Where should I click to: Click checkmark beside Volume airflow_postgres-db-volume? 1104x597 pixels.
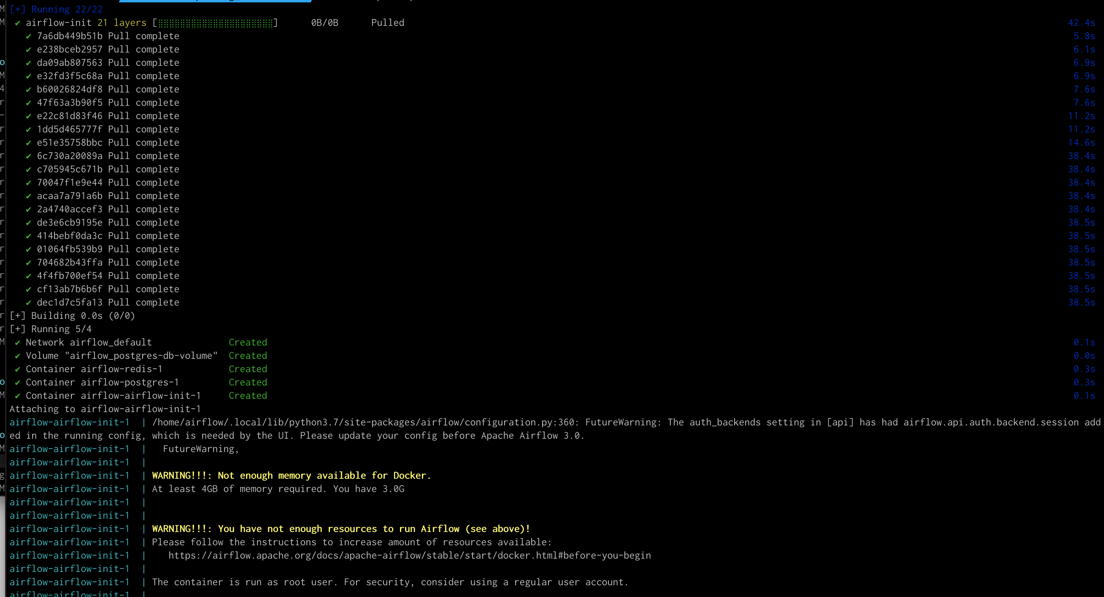coord(18,356)
